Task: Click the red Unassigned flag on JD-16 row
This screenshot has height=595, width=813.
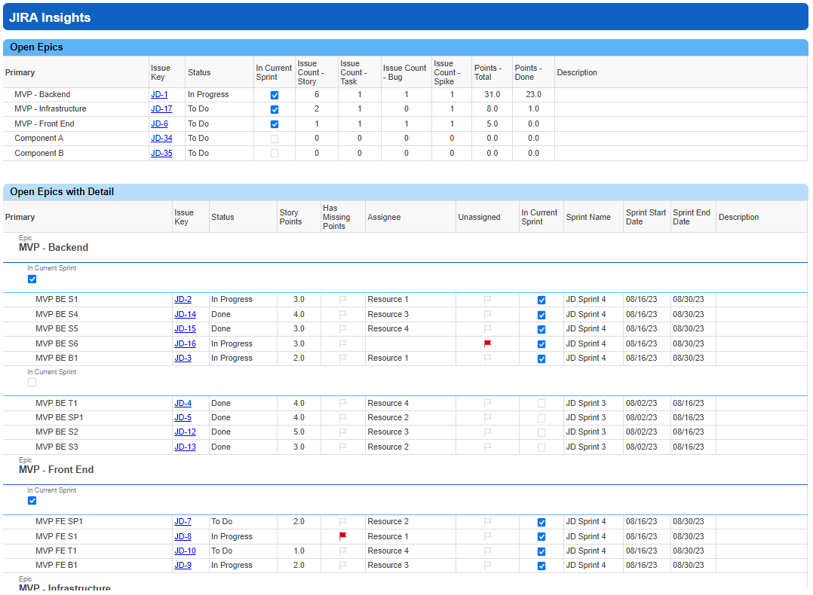Action: click(x=487, y=343)
